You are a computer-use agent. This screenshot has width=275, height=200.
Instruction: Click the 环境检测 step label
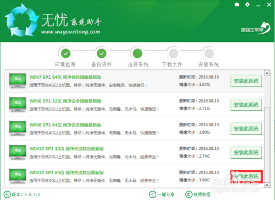coord(65,64)
